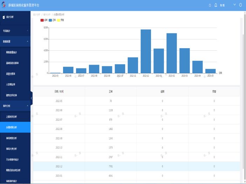The height and width of the screenshot is (184, 246).
Task: Open 建筑空间化率 in the sidebar
Action: [x=15, y=95]
